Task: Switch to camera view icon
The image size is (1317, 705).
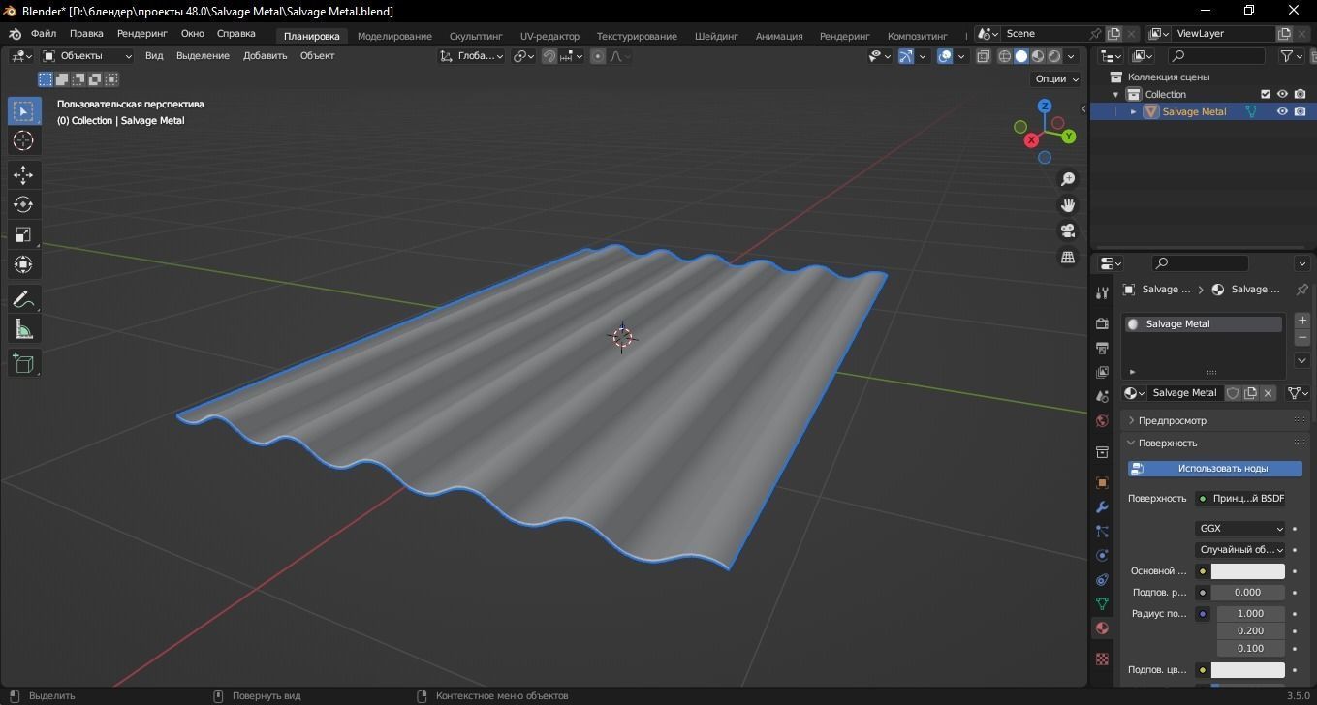Action: (x=1068, y=230)
